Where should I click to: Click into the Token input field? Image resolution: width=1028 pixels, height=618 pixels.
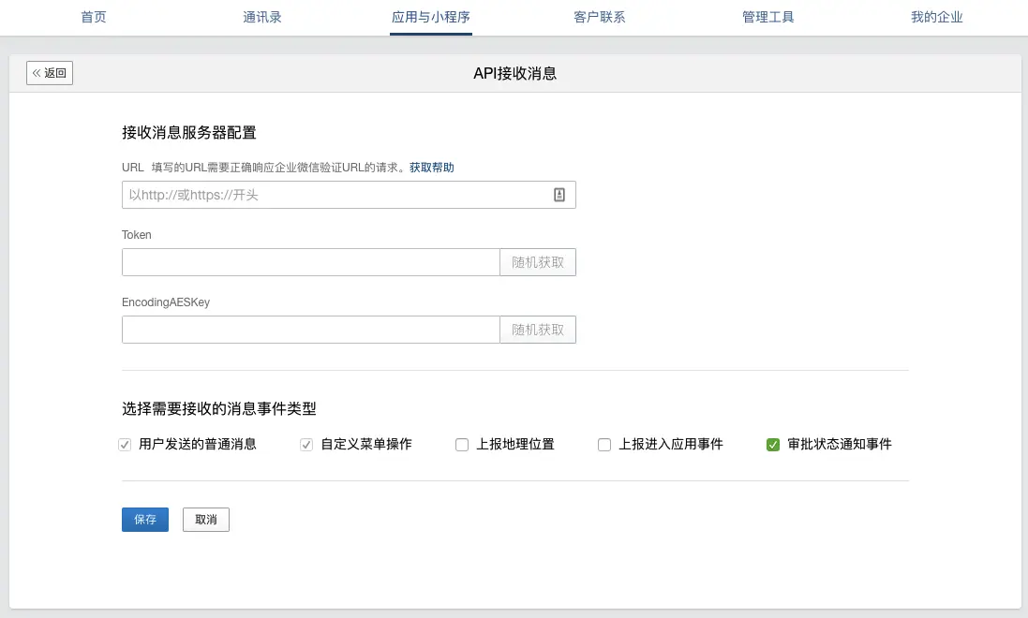(x=311, y=262)
